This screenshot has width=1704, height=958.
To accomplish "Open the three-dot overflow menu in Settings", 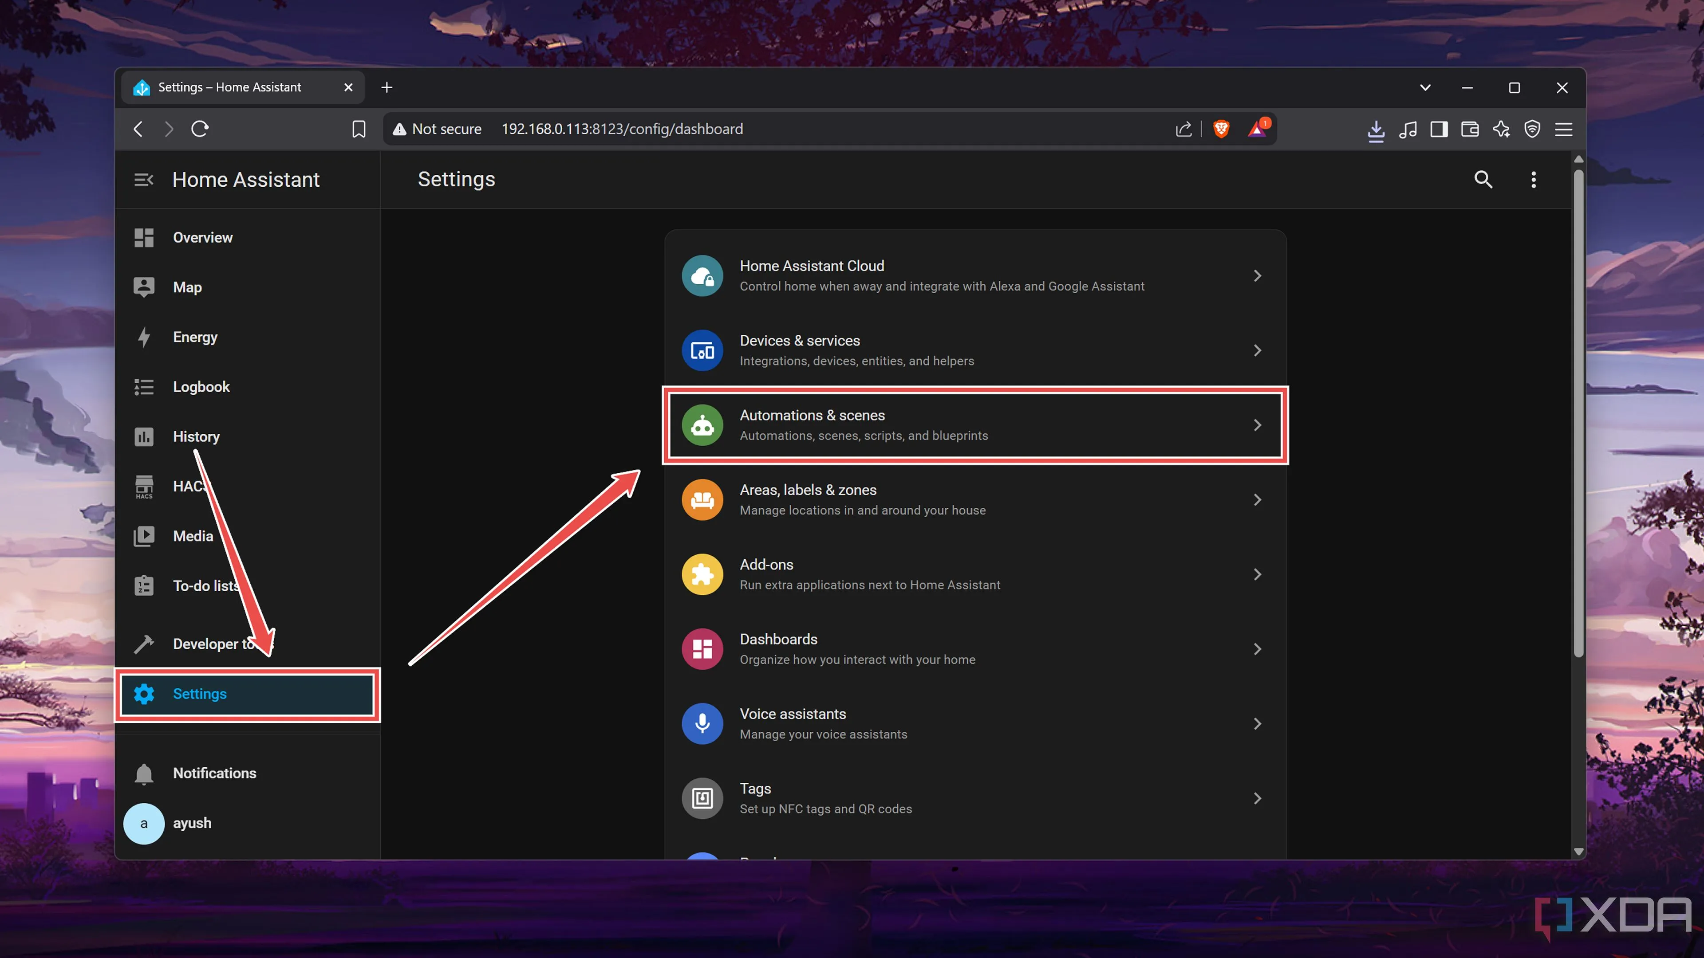I will [1533, 179].
